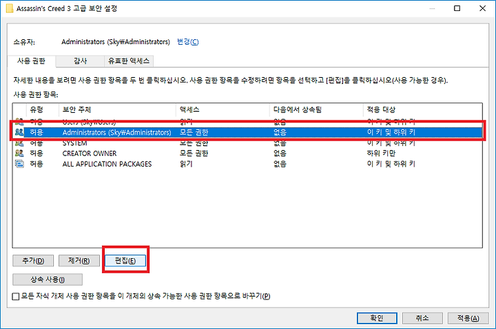Click the group icon of Administrators row
The image size is (496, 329).
pos(19,132)
